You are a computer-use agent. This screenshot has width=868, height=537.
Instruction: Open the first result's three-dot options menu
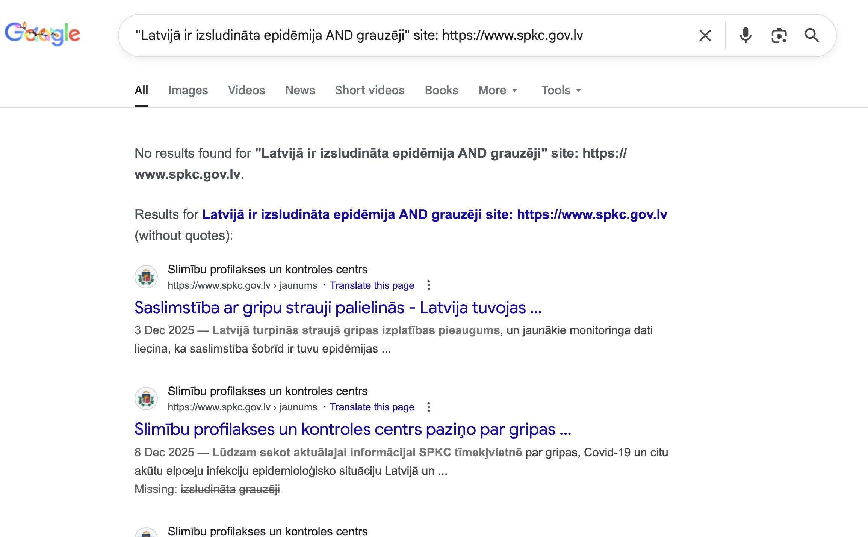point(428,285)
